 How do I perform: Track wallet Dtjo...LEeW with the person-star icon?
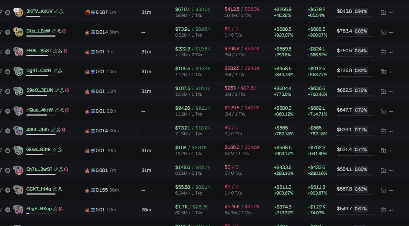pos(59,31)
